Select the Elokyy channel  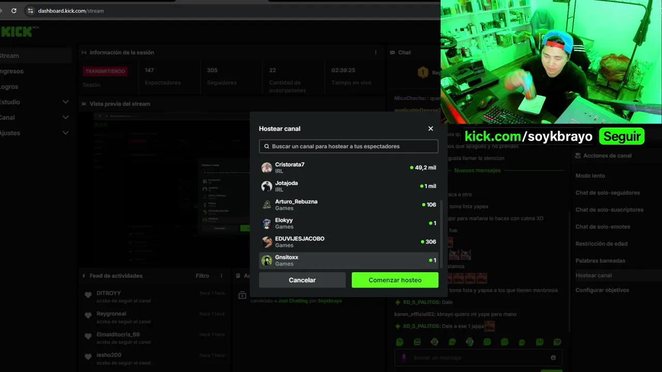349,223
